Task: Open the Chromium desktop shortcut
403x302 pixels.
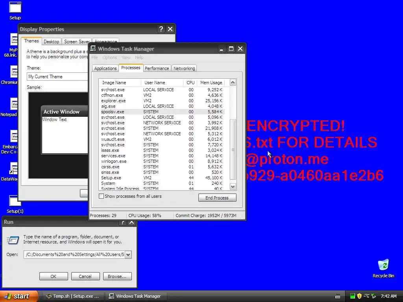Action: (x=10, y=75)
